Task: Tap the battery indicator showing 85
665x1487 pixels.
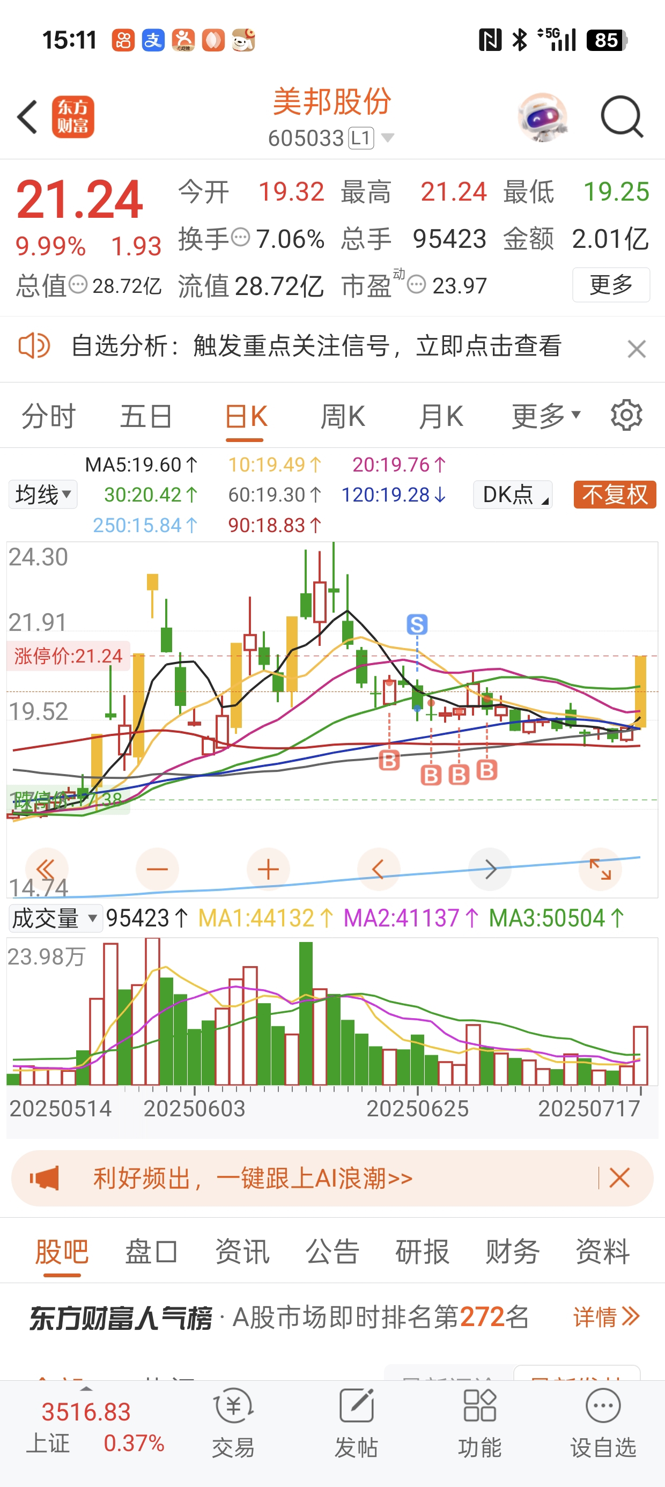Action: pos(607,40)
